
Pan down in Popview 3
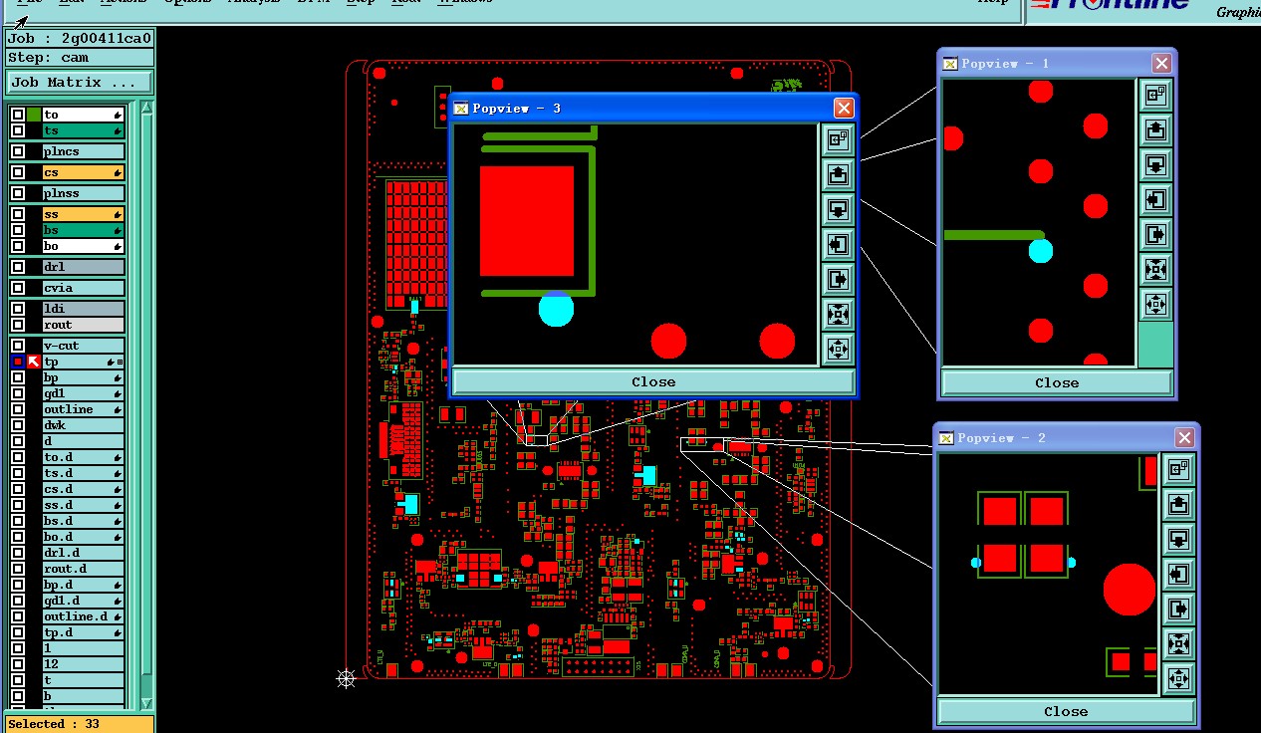[838, 210]
